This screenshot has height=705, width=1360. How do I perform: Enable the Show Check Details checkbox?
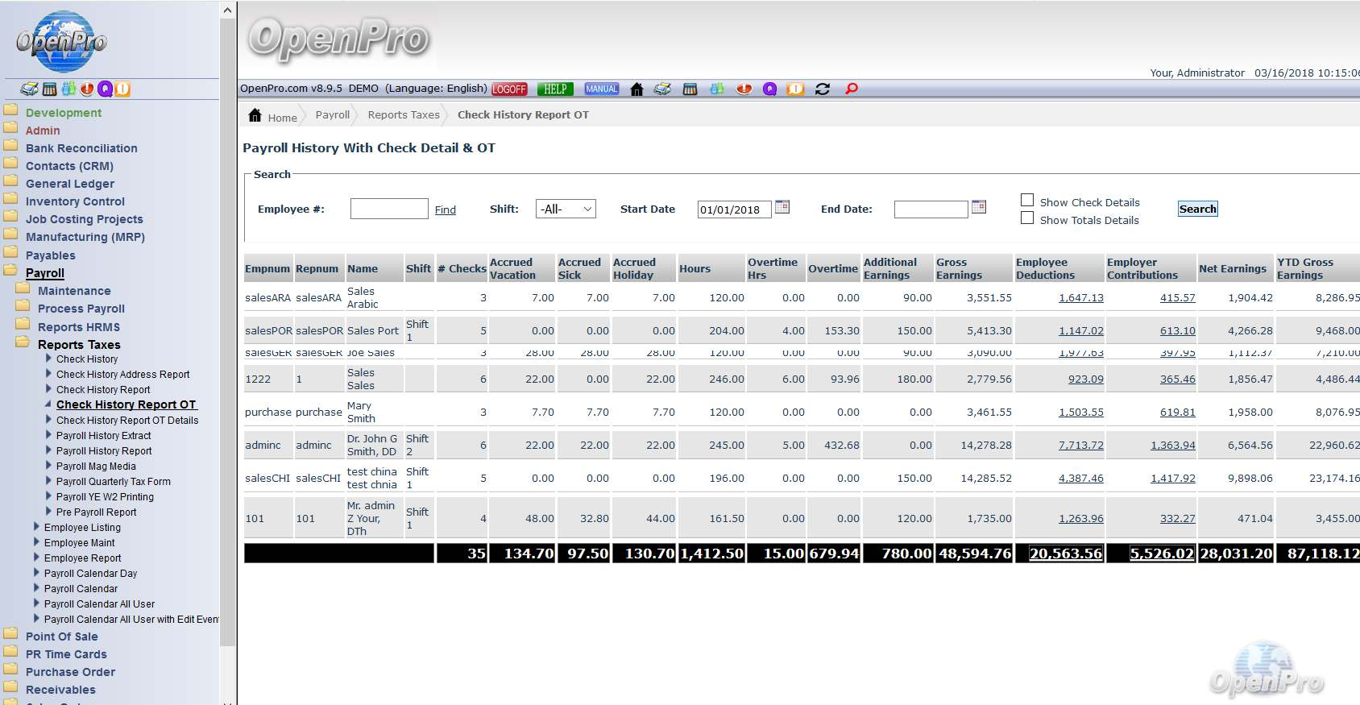coord(1027,201)
